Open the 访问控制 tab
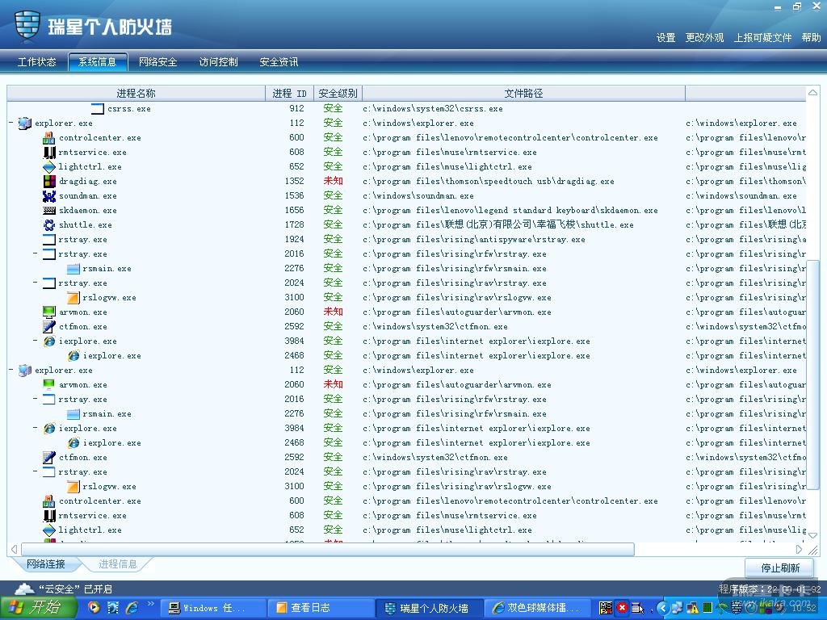Screen dimensions: 827x620 (x=218, y=62)
